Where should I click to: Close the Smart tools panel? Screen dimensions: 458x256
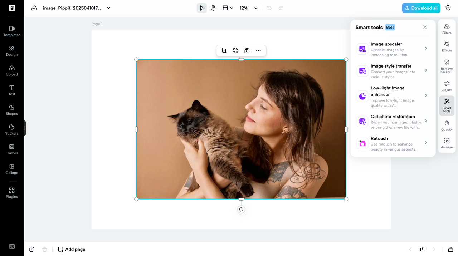425,27
